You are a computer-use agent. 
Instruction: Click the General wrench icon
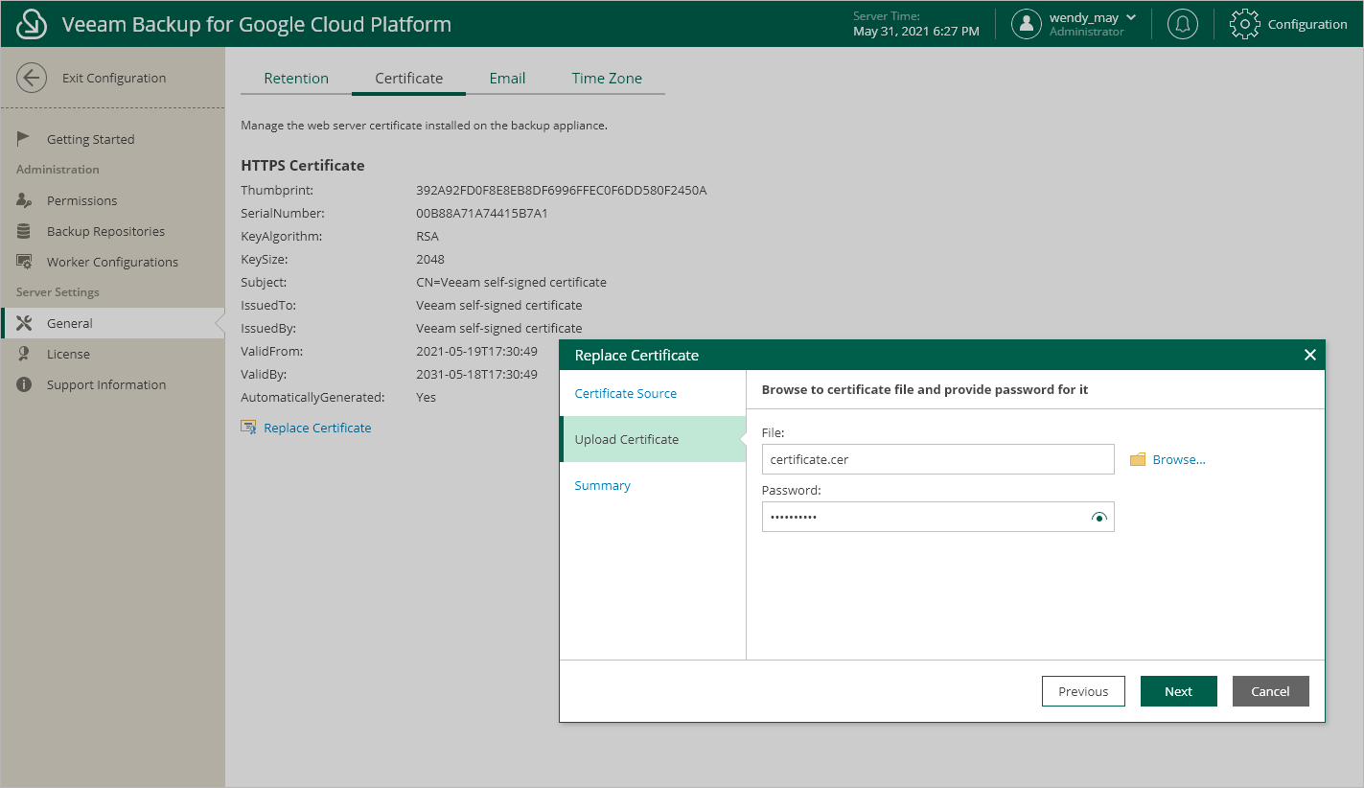pyautogui.click(x=24, y=323)
